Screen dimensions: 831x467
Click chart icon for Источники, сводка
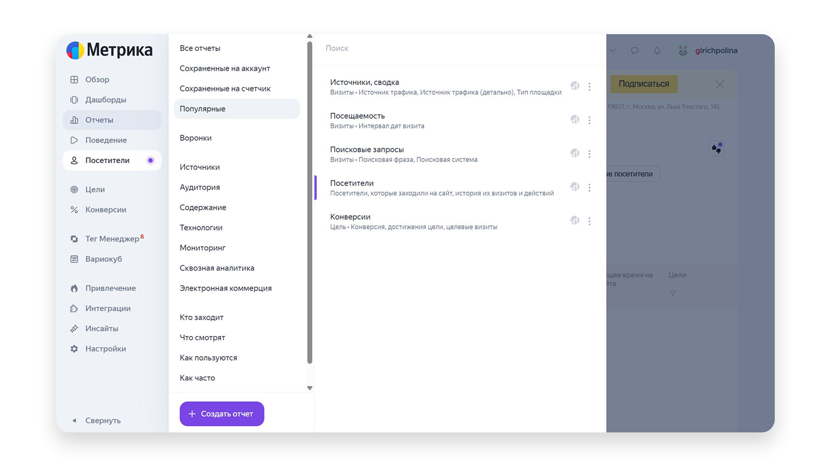pyautogui.click(x=575, y=86)
